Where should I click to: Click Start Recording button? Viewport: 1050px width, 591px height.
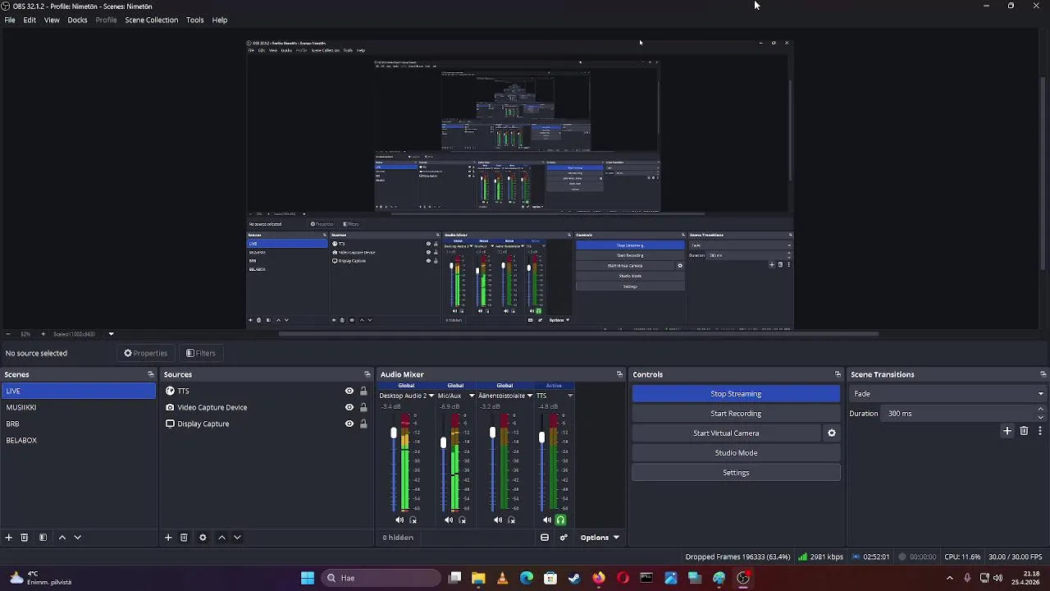click(736, 414)
